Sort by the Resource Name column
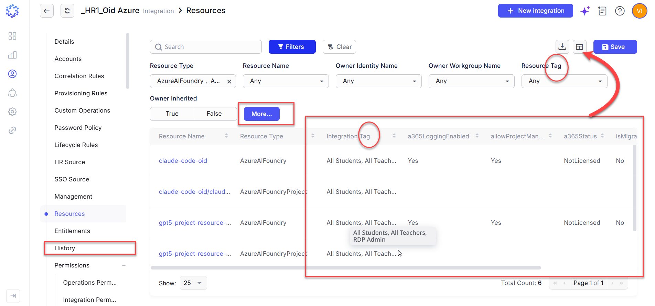This screenshot has height=306, width=655. pos(226,136)
